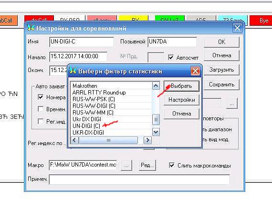The width and height of the screenshot is (272, 210).
Task: Click the Выбрать button
Action: point(181,86)
